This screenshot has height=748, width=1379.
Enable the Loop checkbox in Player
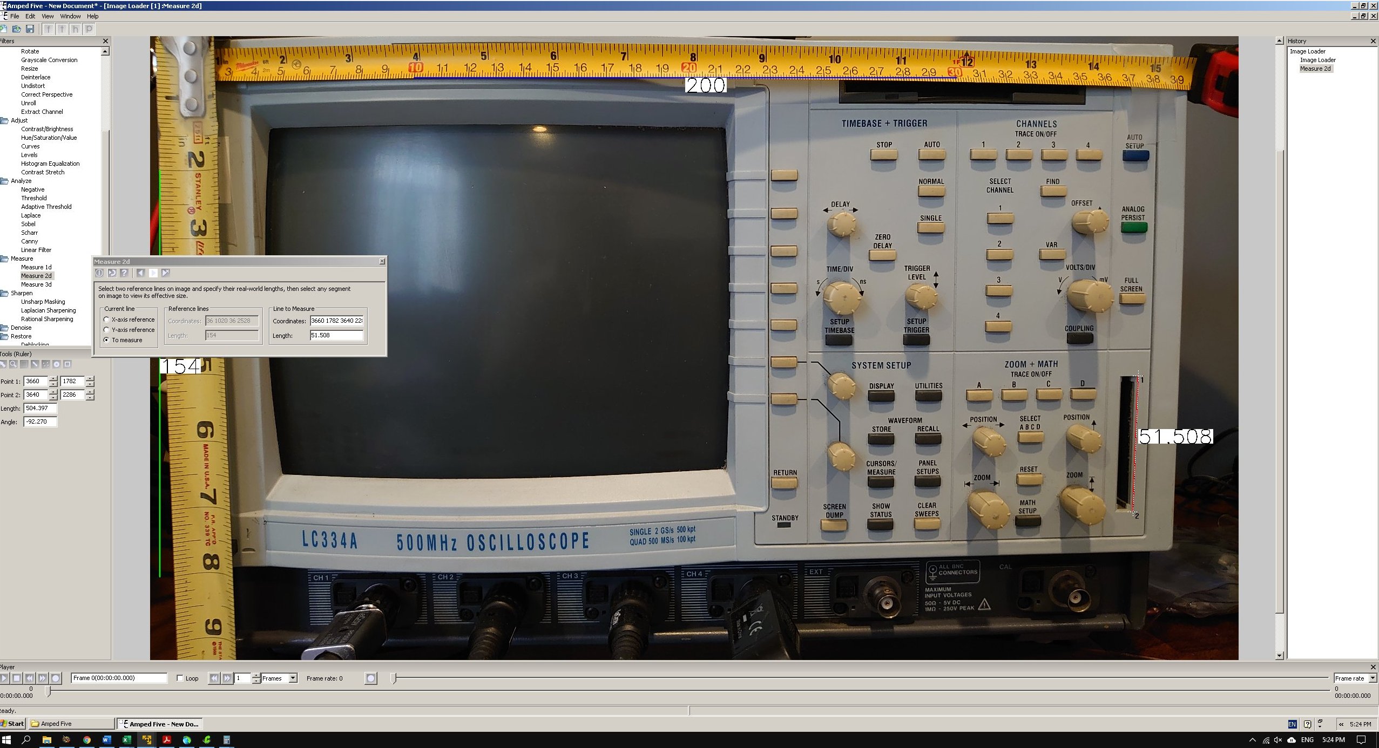coord(180,678)
